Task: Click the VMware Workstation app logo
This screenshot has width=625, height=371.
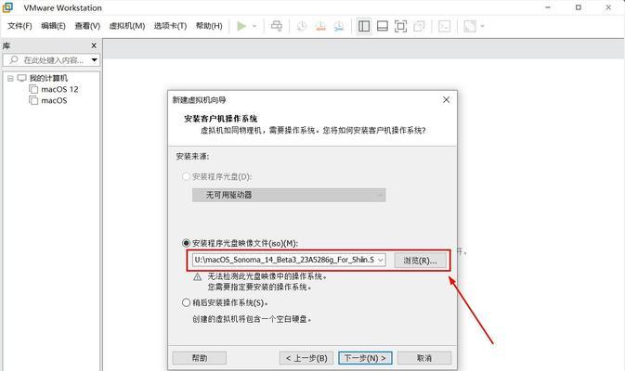Action: click(7, 7)
